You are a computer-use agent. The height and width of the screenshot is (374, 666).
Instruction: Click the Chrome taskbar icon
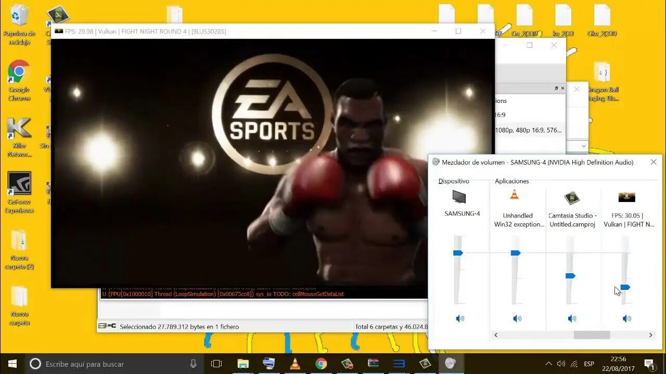pos(321,364)
